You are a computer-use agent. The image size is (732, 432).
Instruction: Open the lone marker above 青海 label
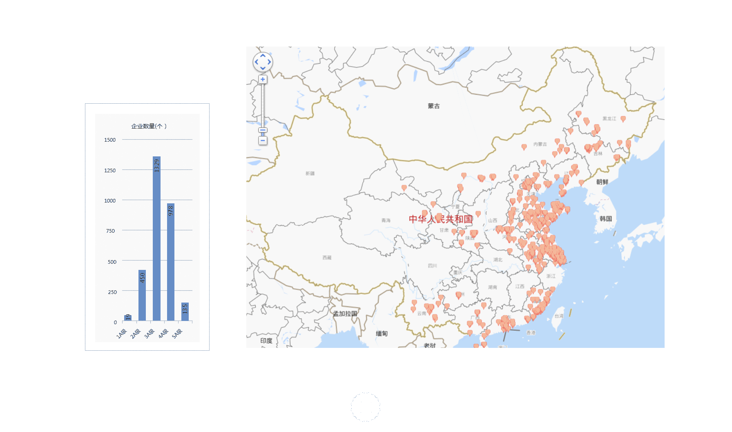[404, 187]
